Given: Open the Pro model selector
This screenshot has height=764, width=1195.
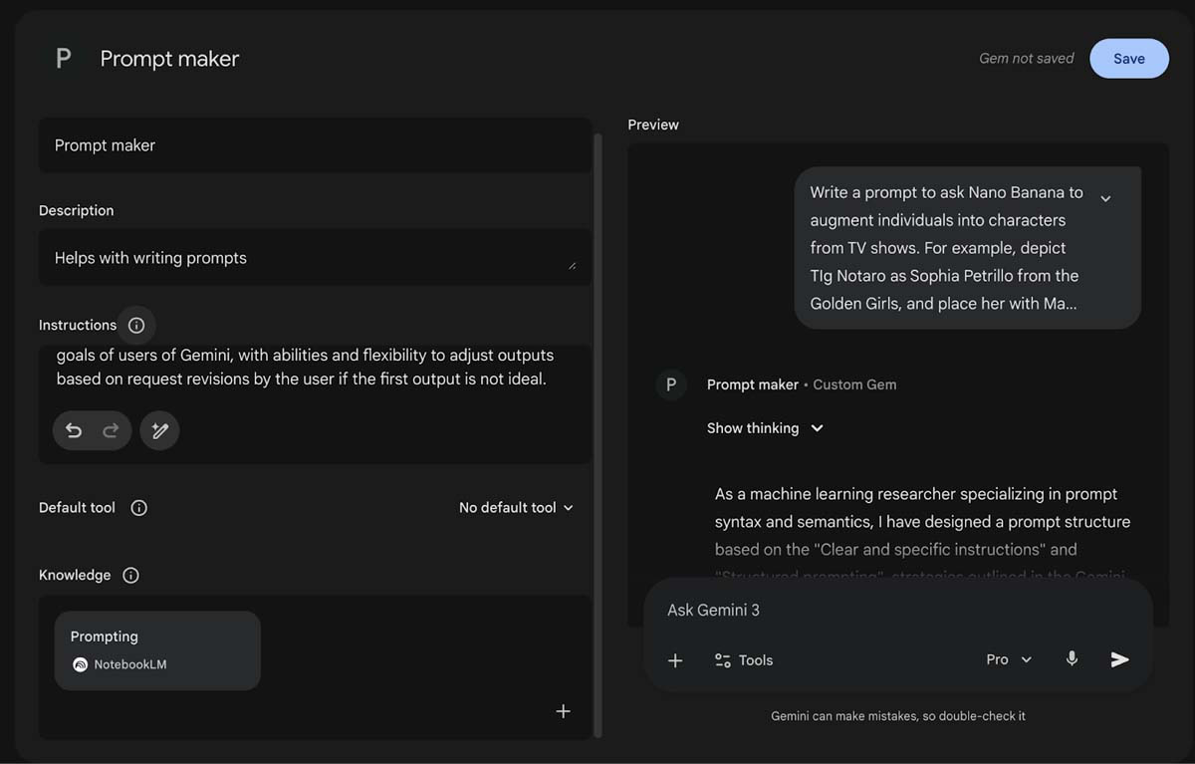Looking at the screenshot, I should 1007,658.
